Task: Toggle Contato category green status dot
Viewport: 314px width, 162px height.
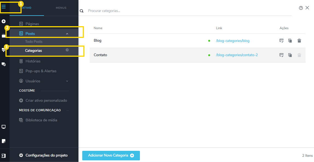Action: pyautogui.click(x=209, y=55)
